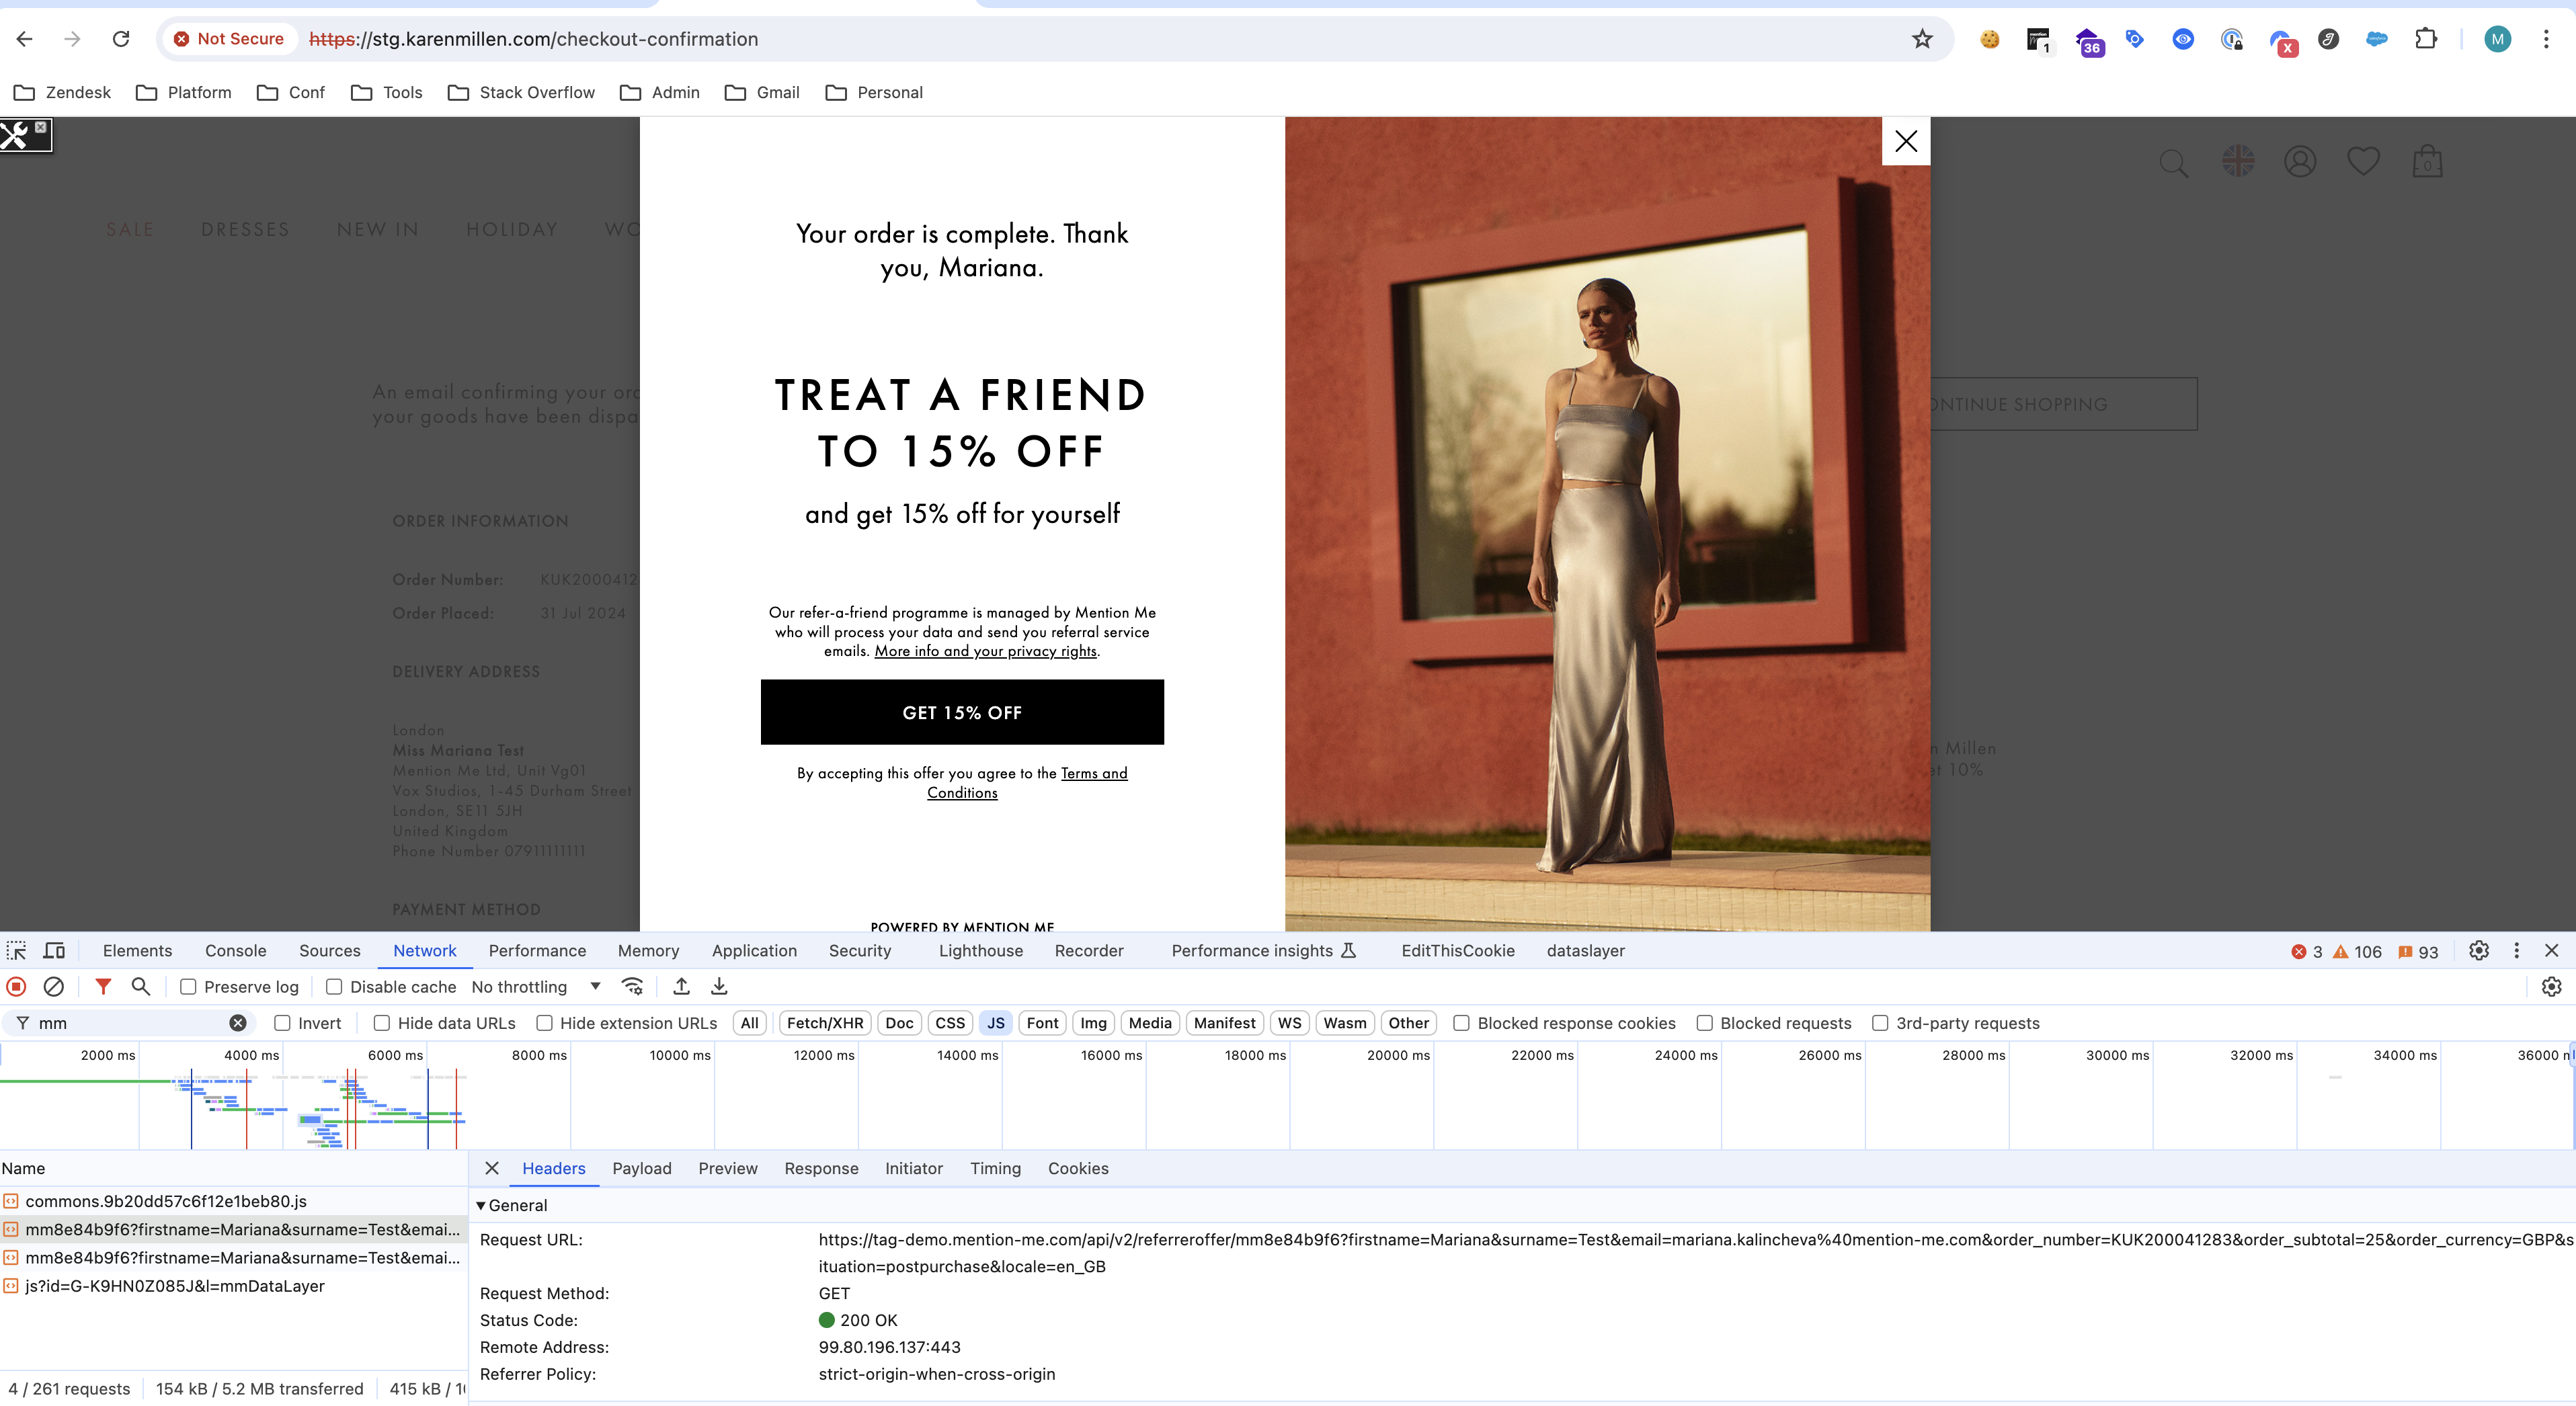
Task: Import HAR file with upload icon
Action: [681, 986]
